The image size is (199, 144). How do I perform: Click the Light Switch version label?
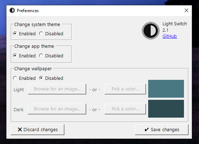(165, 30)
